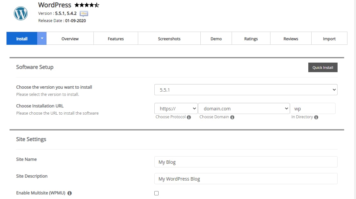Click the Site Name input field
Viewport: 356px width, 199px height.
246,162
